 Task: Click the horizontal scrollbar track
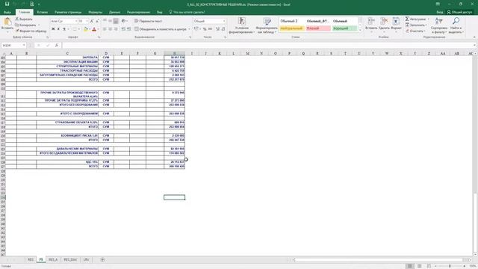click(379, 260)
